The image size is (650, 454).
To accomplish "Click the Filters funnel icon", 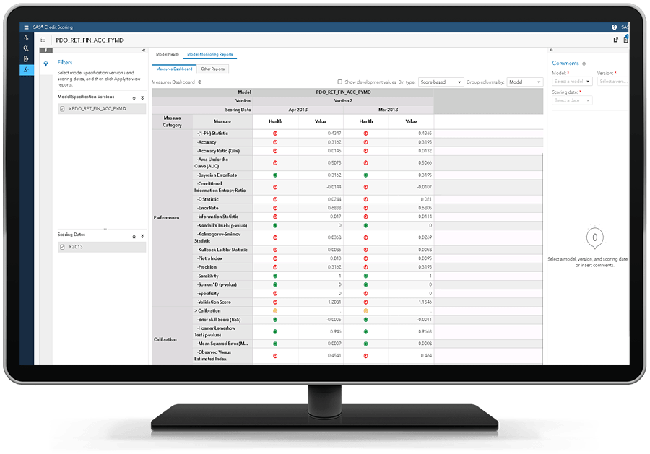I will point(45,64).
